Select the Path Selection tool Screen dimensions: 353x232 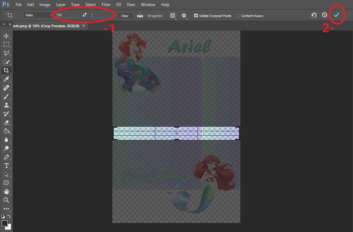6,174
